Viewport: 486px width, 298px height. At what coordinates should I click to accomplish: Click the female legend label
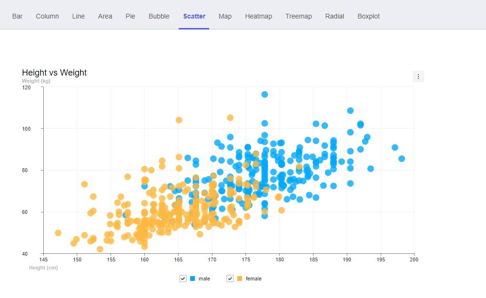[x=253, y=279]
